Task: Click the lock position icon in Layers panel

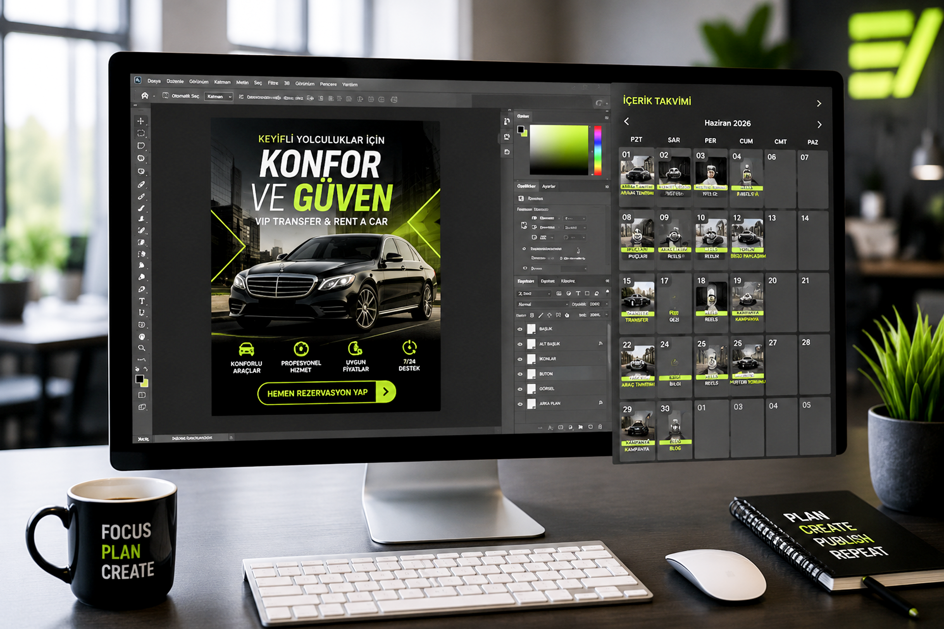Action: (x=550, y=315)
